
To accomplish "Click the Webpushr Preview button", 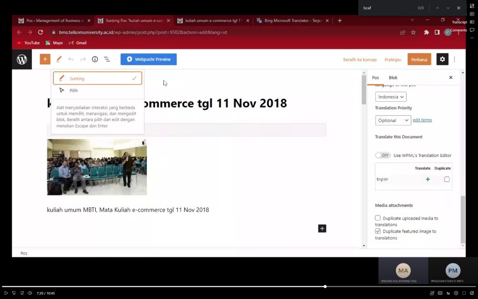I will point(148,59).
